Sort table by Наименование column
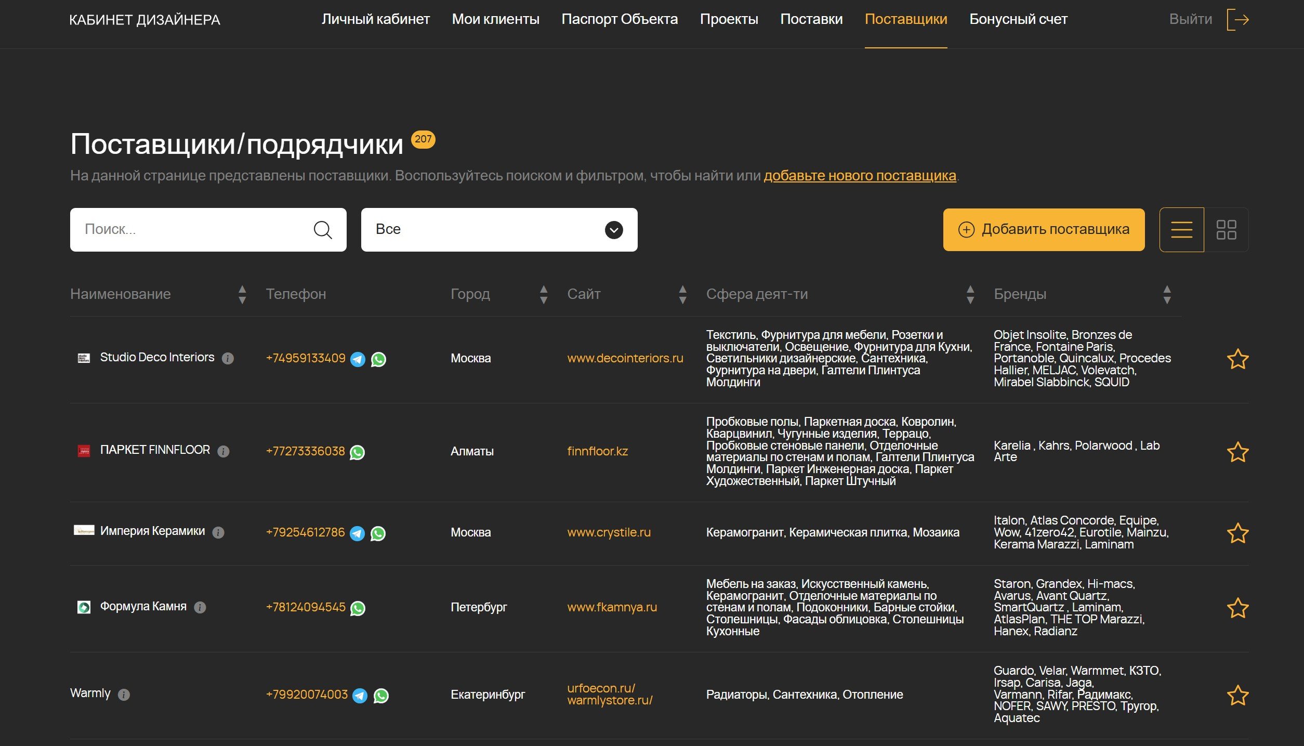Viewport: 1304px width, 746px height. click(242, 294)
